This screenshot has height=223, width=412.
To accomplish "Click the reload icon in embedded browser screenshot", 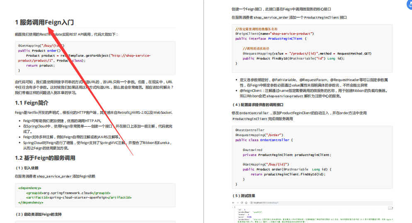I will 242,203.
